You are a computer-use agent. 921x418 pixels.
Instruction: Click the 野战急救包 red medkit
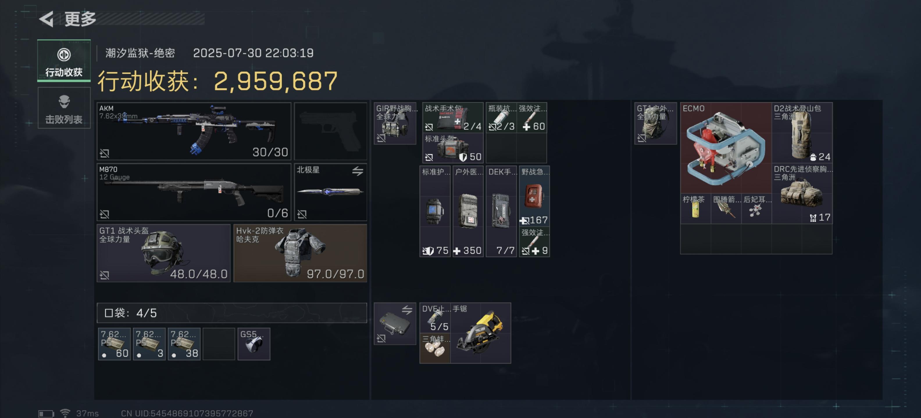click(x=534, y=196)
